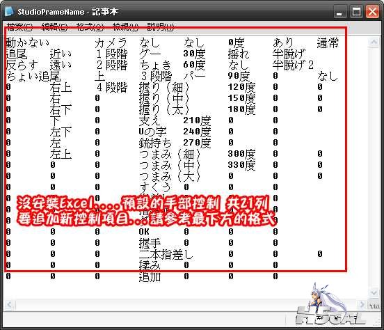Image resolution: width=384 pixels, height=330 pixels.
Task: Place cursor at 追加 in last row
Action: coord(150,276)
